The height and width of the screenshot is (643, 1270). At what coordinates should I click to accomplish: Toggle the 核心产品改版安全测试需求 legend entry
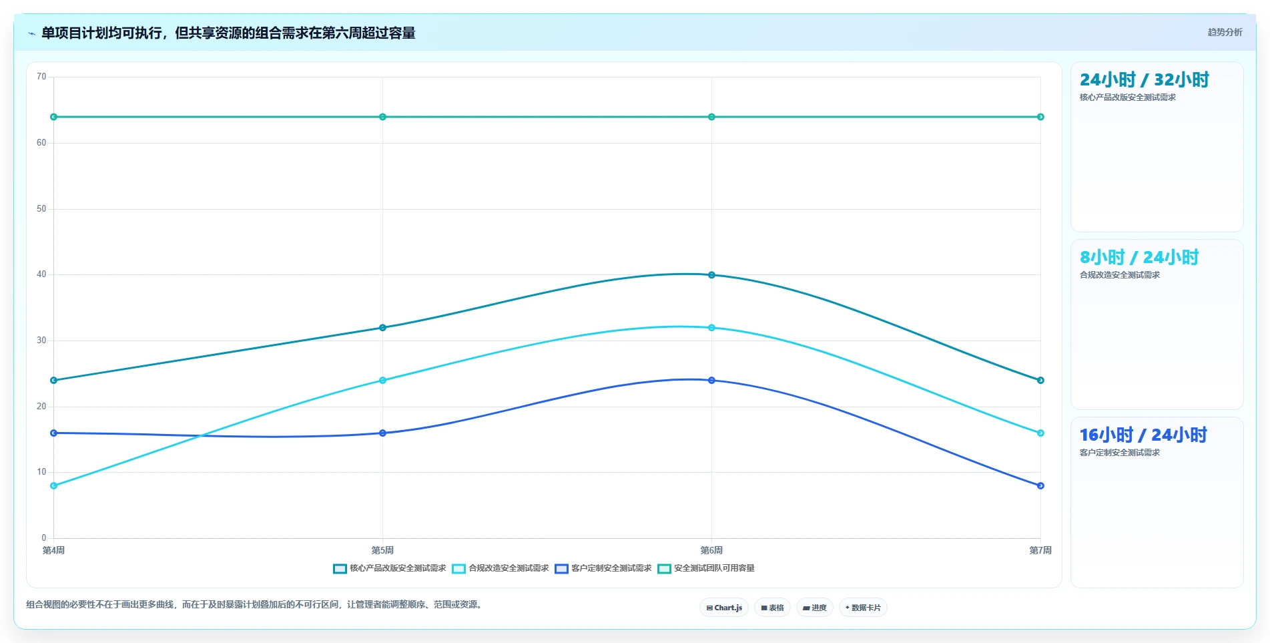coord(390,568)
